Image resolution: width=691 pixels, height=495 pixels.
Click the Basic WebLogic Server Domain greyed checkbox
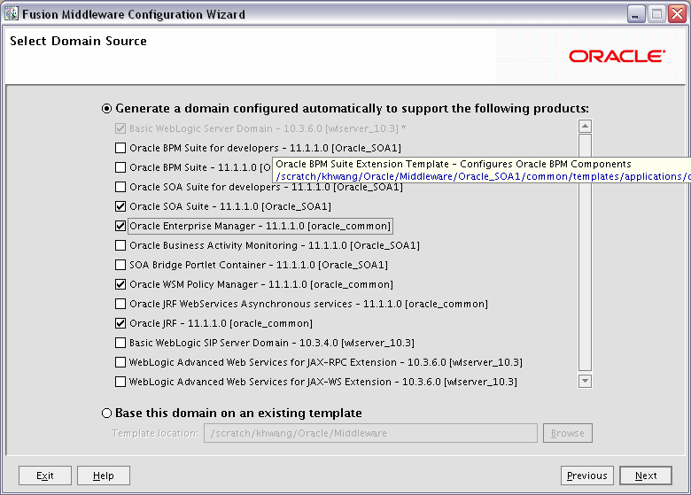click(x=120, y=128)
